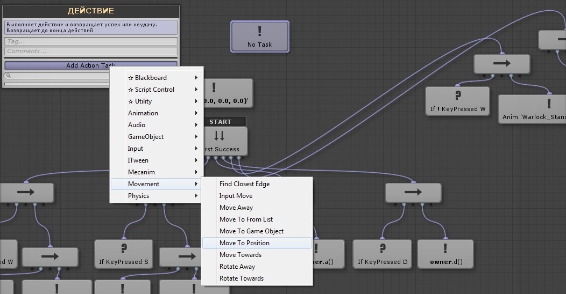The height and width of the screenshot is (294, 566).
Task: Click the Add Action Task button
Action: tap(91, 65)
